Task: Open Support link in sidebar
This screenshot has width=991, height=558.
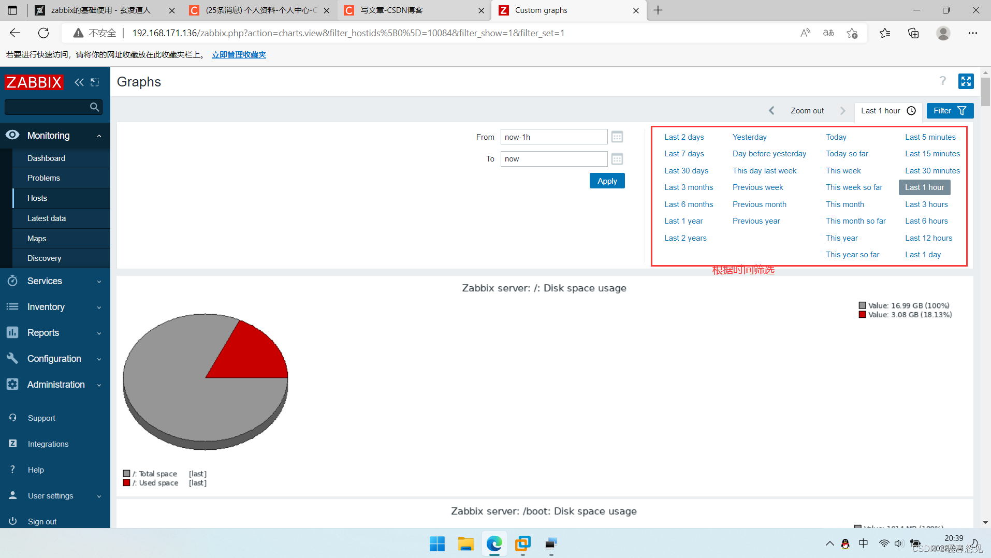Action: (41, 418)
